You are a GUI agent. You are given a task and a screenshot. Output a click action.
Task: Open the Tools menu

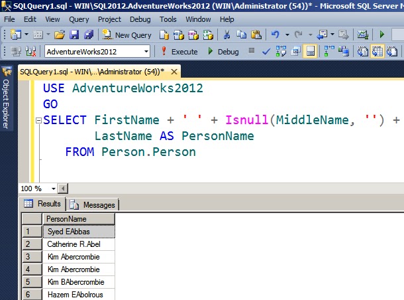coord(168,19)
